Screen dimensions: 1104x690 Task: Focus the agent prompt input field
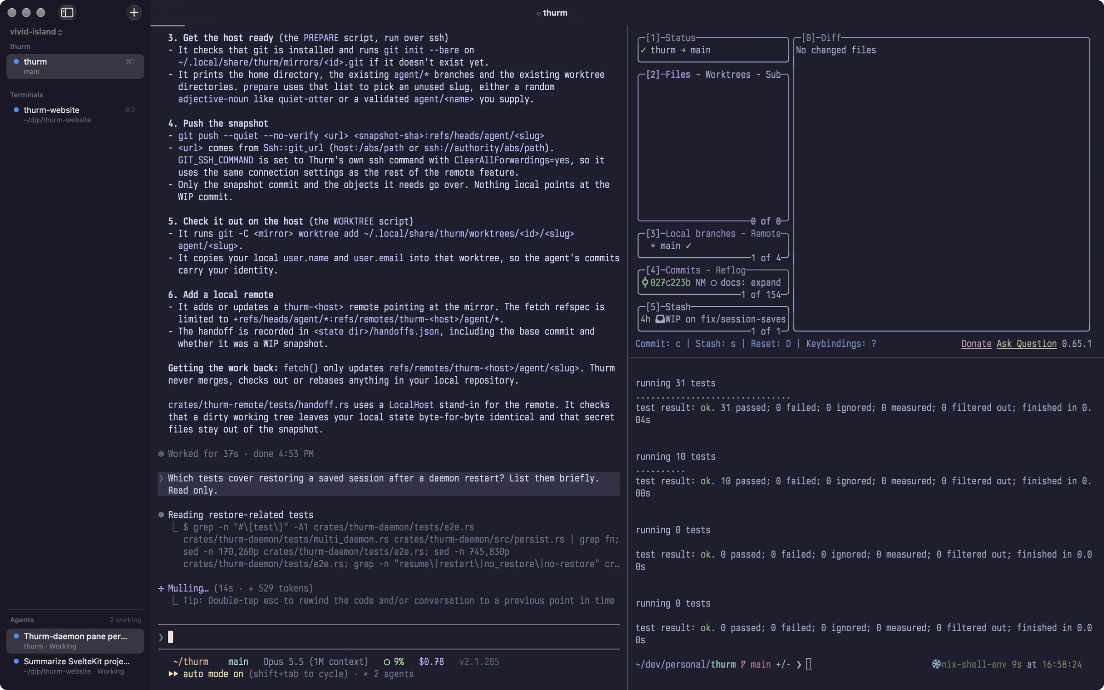(x=389, y=637)
